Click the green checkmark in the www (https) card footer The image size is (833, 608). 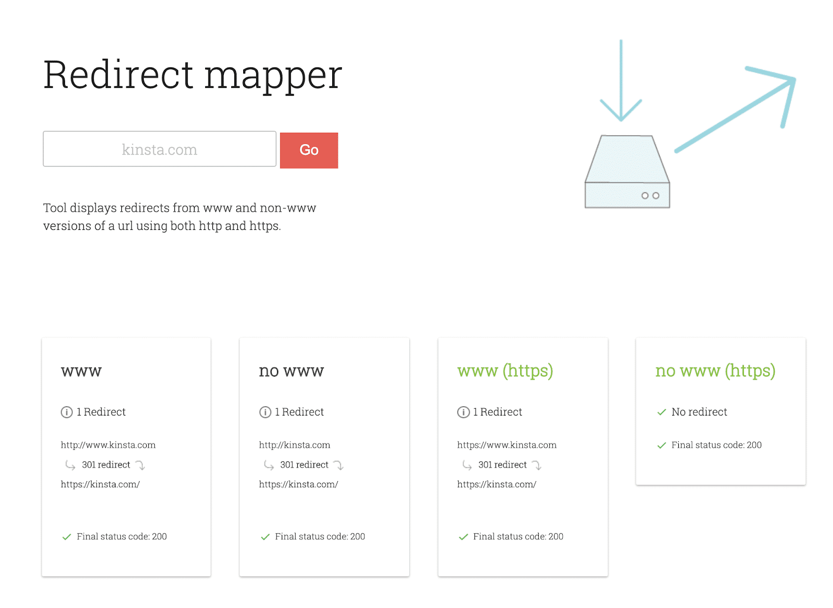pos(463,536)
